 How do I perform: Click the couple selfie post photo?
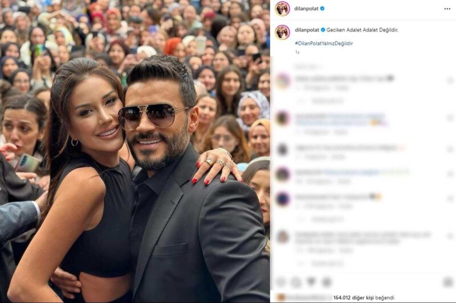tap(135, 151)
